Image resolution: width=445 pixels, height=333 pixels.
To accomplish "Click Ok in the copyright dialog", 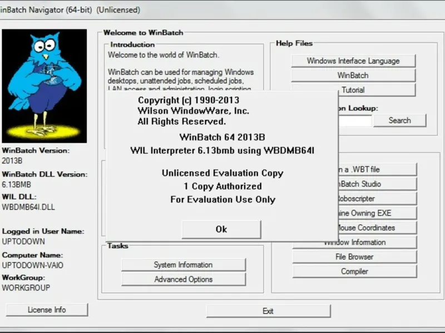I will (x=221, y=229).
